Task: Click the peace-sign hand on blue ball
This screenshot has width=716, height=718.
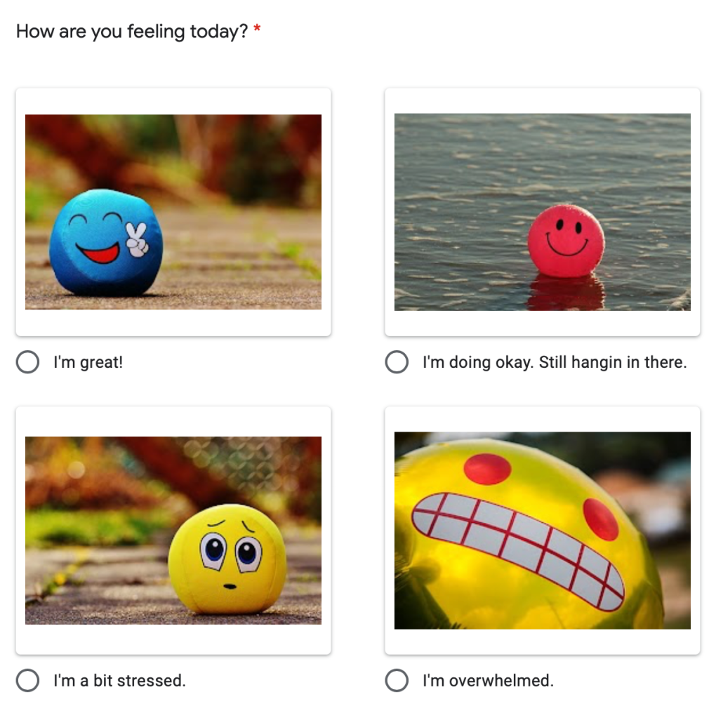Action: point(137,239)
